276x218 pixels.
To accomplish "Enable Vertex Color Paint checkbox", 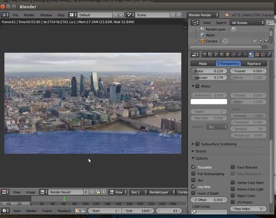I will tap(233, 183).
